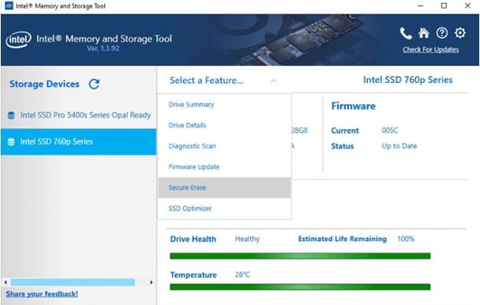Maximize the application window
This screenshot has height=305, width=480.
(x=444, y=6)
